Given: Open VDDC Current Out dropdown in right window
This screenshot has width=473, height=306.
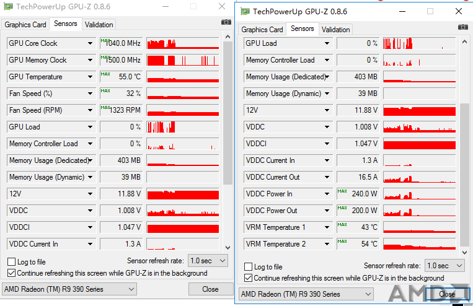Looking at the screenshot, I should (x=327, y=177).
